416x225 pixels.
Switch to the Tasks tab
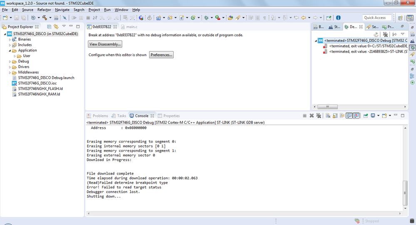(x=119, y=116)
